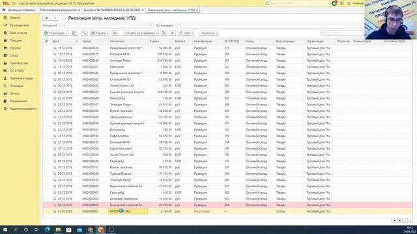Open Банк и касса section in sidebar
The image size is (417, 234).
(x=18, y=32)
